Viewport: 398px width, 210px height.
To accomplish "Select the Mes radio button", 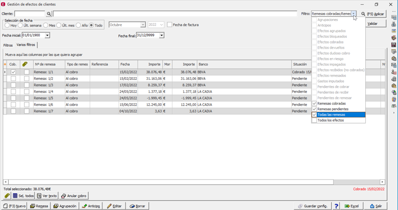I will (x=46, y=25).
